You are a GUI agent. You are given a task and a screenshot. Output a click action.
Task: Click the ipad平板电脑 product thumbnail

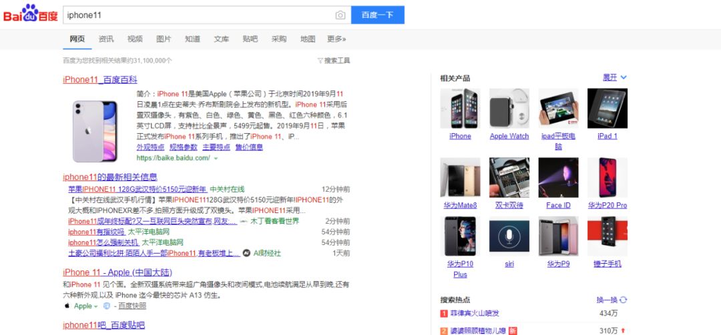(x=558, y=109)
